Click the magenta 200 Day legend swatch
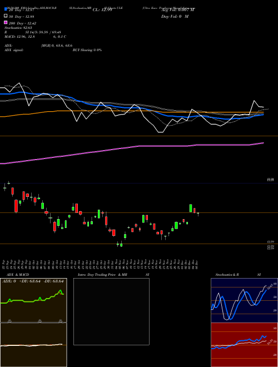 (6, 22)
